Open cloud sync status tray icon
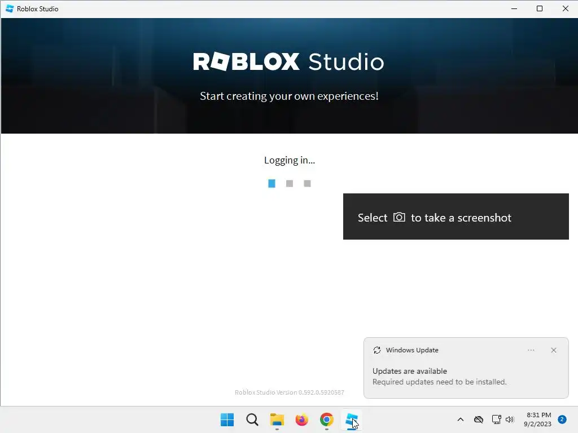 pos(479,419)
